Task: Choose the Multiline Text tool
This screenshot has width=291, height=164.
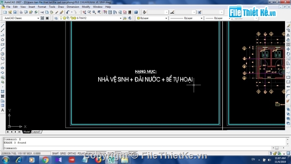Action: point(3,110)
